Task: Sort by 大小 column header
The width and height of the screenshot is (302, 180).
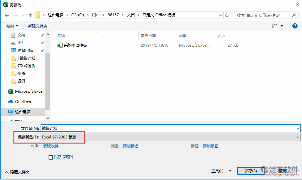Action: pos(221,36)
